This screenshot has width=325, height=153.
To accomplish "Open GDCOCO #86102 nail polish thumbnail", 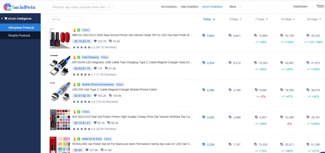I will pyautogui.click(x=60, y=38).
